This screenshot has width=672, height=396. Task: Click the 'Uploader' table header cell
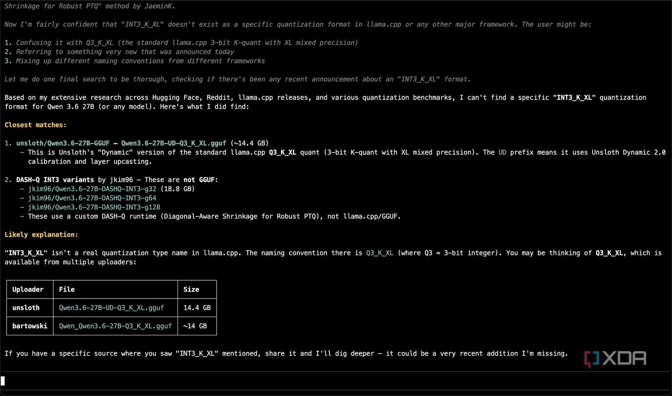click(x=30, y=289)
